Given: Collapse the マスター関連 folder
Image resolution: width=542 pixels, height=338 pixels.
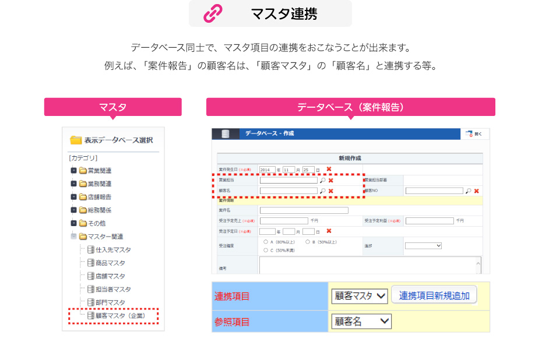Looking at the screenshot, I should tap(73, 237).
